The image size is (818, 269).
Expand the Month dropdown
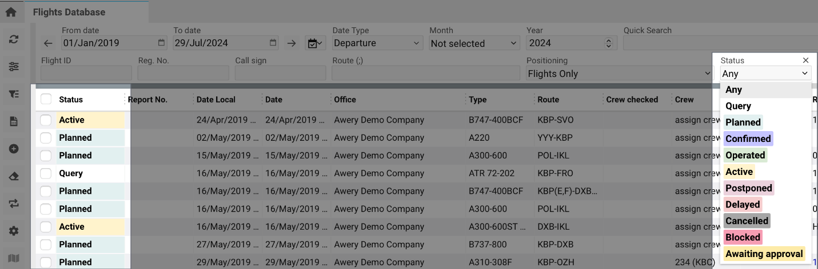click(473, 43)
